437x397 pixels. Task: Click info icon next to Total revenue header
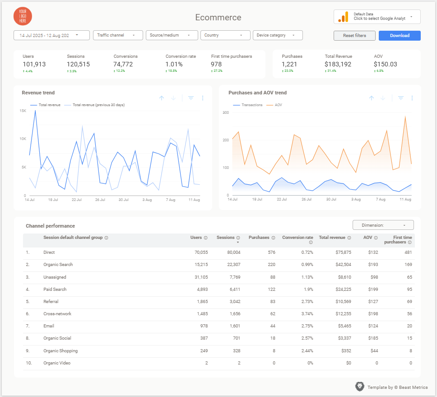point(349,238)
